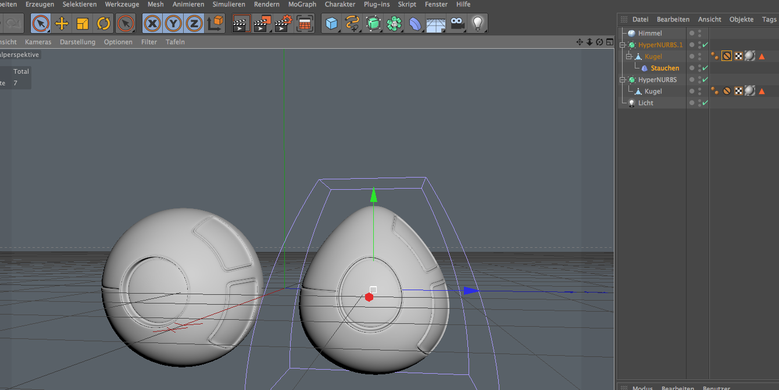This screenshot has height=390, width=779.
Task: Turn off the Licht enable checkmark
Action: 705,103
